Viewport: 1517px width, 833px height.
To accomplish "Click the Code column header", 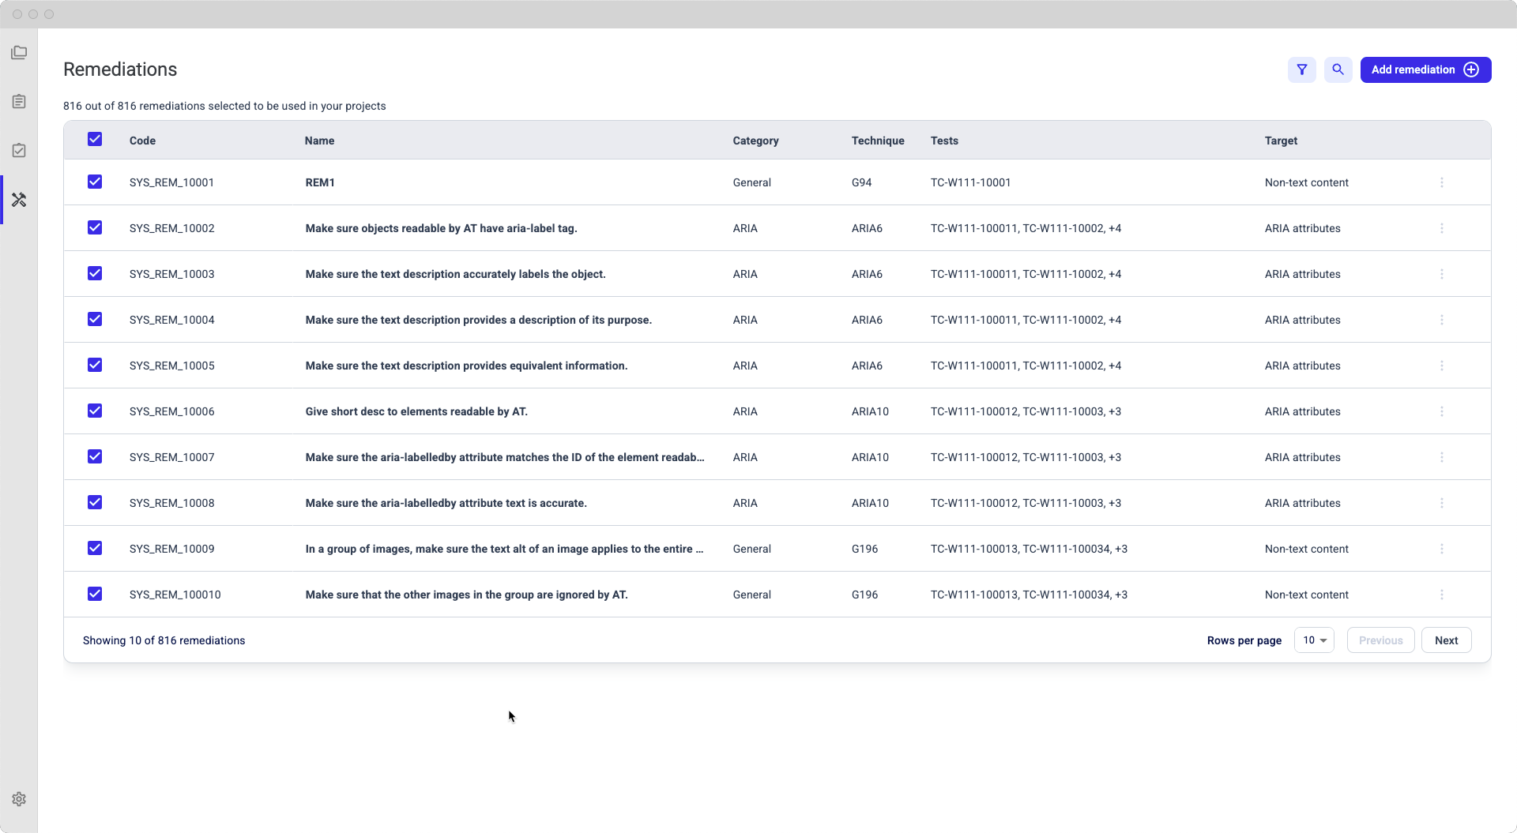I will tap(142, 141).
